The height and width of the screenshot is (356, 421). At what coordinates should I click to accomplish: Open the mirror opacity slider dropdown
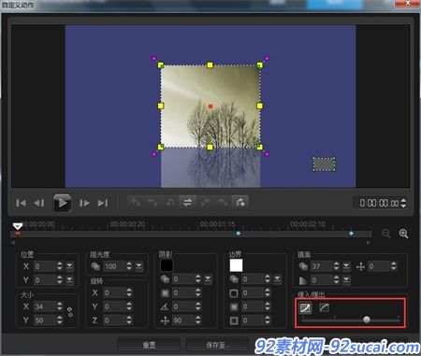point(346,266)
